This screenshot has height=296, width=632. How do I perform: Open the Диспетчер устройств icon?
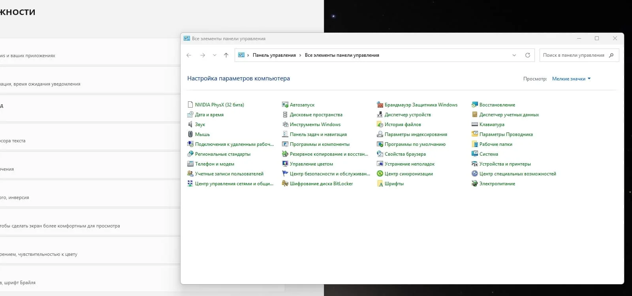tap(380, 115)
